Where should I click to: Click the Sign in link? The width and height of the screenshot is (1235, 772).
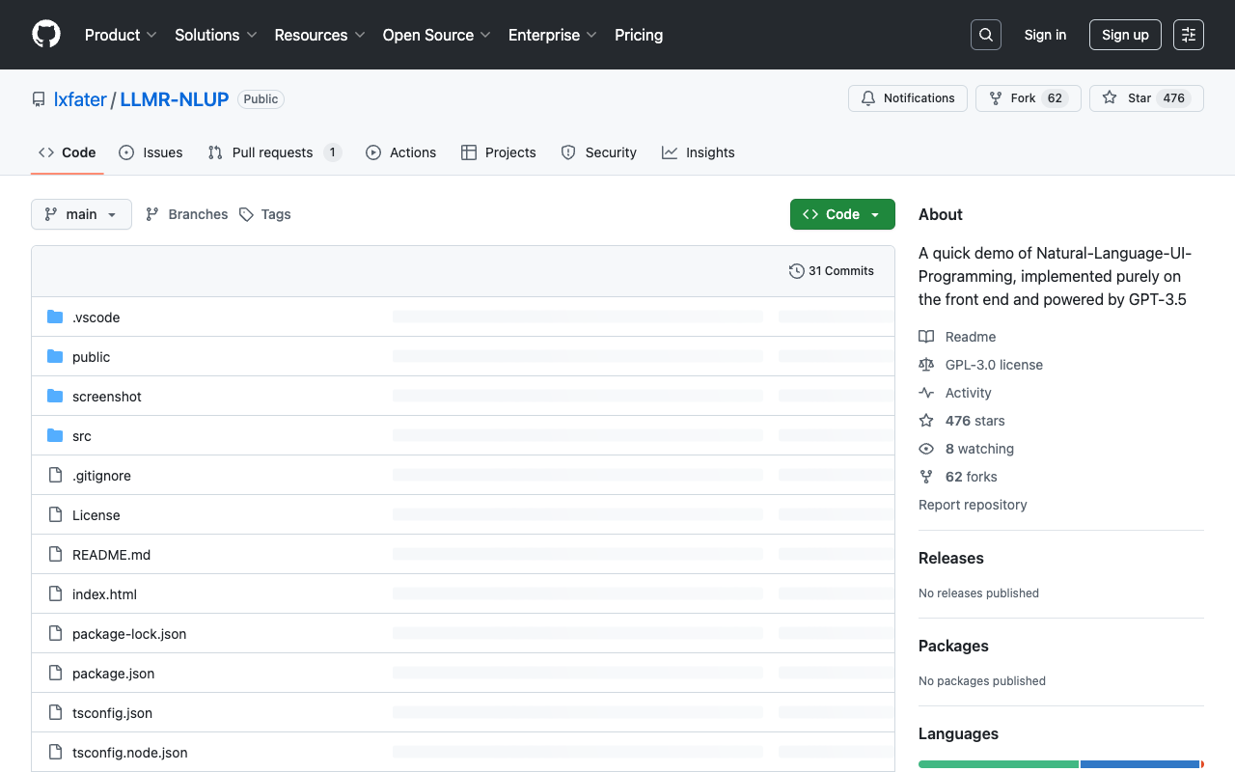tap(1045, 35)
